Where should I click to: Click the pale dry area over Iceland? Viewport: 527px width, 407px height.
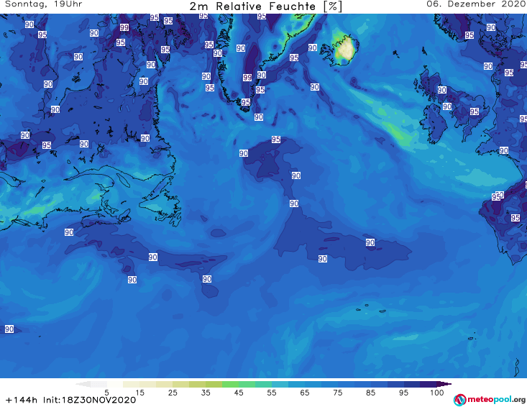(345, 49)
